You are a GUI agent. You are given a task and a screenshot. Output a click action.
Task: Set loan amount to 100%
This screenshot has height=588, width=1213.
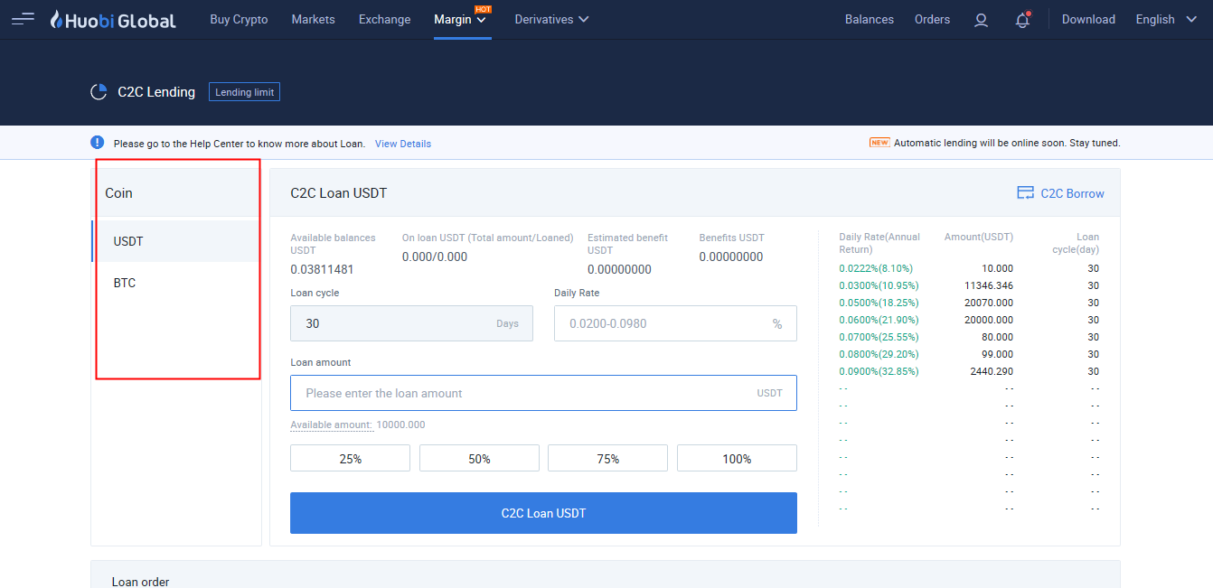coord(737,458)
